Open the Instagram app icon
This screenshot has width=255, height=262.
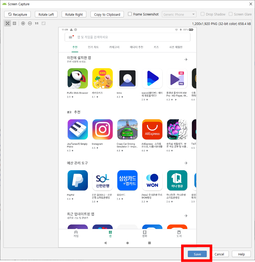coord(103,129)
